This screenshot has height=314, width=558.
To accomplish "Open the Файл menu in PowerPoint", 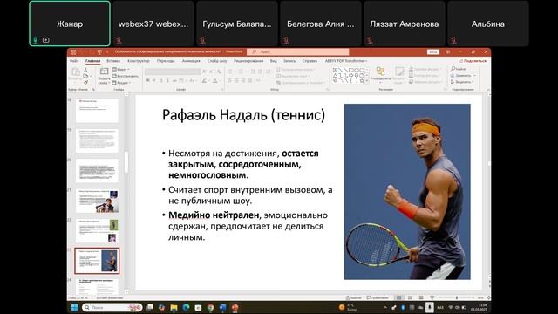I will (74, 61).
